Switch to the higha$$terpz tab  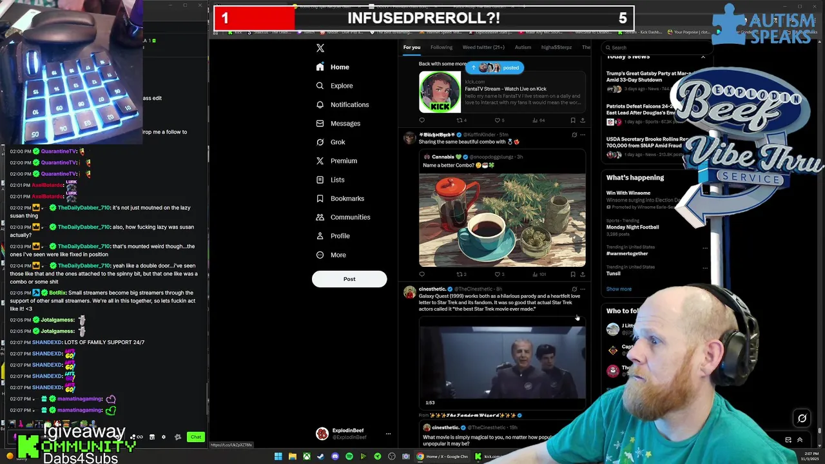coord(556,47)
